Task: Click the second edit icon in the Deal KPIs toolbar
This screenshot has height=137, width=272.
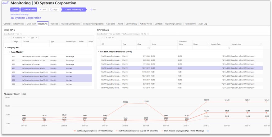Action: click(9, 38)
